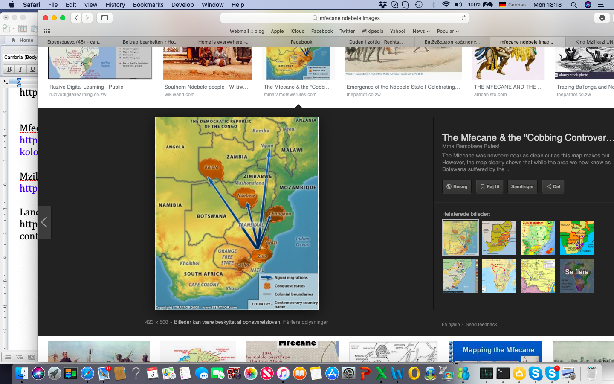Create a new document in Word toolbar
Image resolution: width=614 pixels, height=384 pixels.
pos(6,29)
